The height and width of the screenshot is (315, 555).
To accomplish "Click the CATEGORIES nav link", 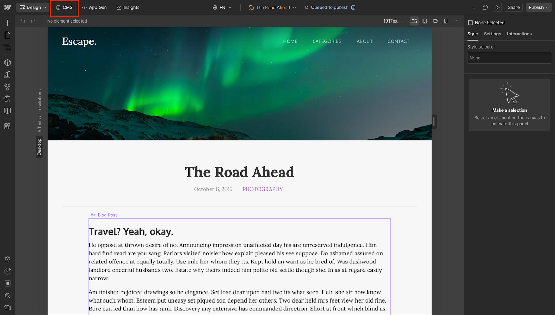I will (327, 41).
